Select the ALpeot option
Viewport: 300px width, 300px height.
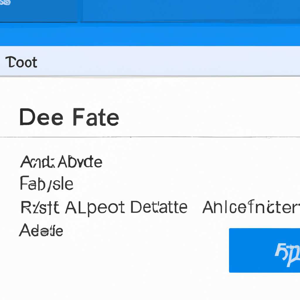pos(95,208)
